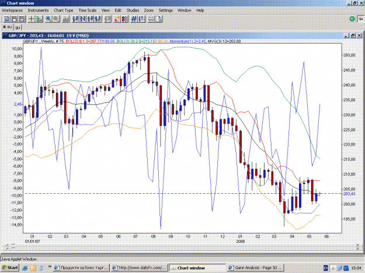The width and height of the screenshot is (365, 273).
Task: Open the Workspaces menu
Action: 12,10
